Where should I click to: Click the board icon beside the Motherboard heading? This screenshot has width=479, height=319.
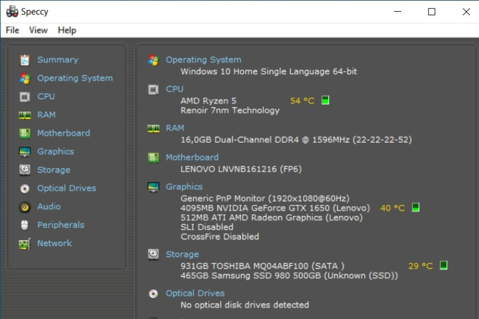[x=154, y=158]
